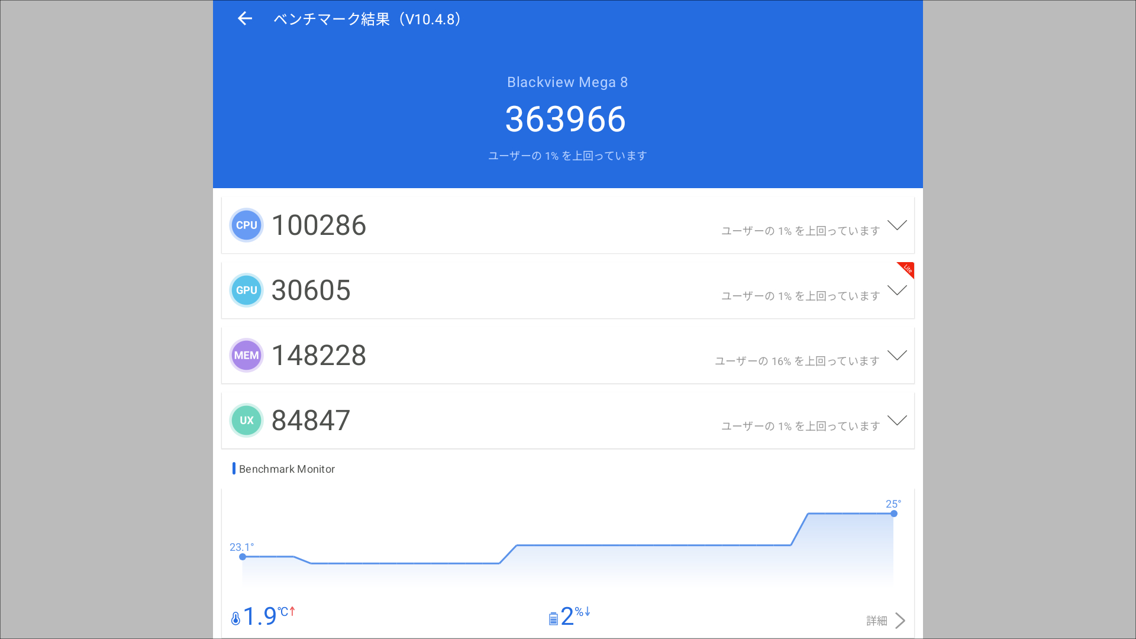The height and width of the screenshot is (639, 1136).
Task: Select the Benchmark Monitor section header
Action: (286, 469)
